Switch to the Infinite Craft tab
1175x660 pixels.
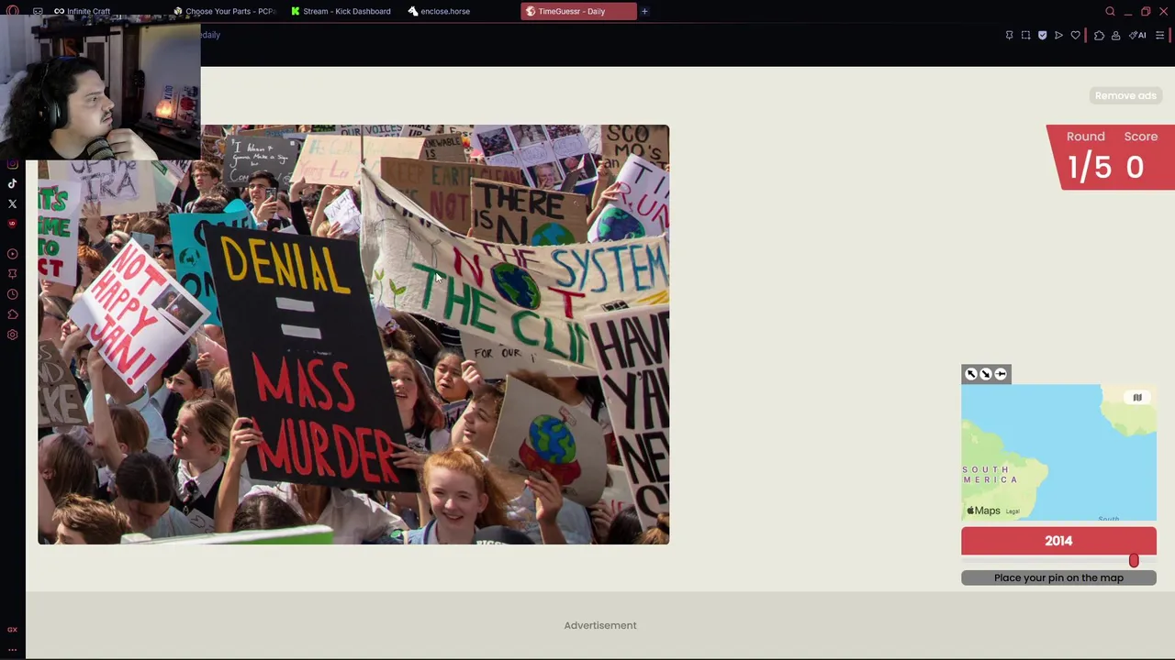[81, 11]
